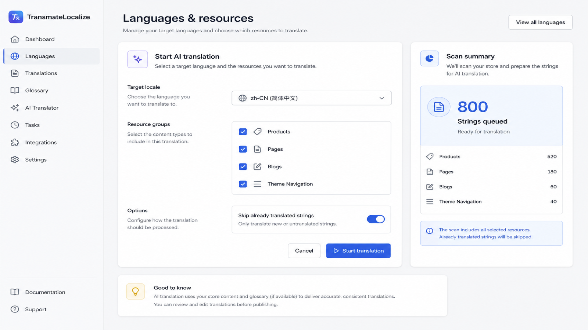Click the Products count 520
Screen dimensions: 588x330
click(x=552, y=157)
